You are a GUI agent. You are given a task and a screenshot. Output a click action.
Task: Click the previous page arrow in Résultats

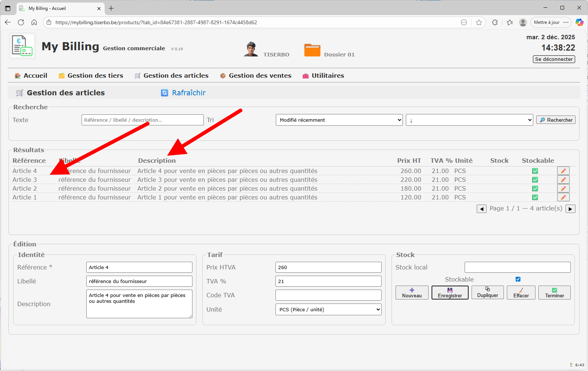(x=481, y=209)
